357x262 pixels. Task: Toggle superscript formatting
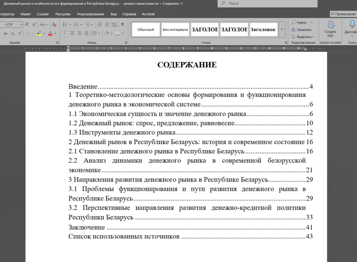click(x=20, y=33)
